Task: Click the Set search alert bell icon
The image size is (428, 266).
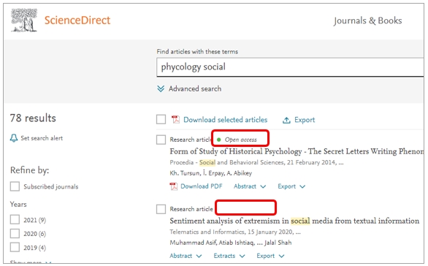Action: (14, 138)
